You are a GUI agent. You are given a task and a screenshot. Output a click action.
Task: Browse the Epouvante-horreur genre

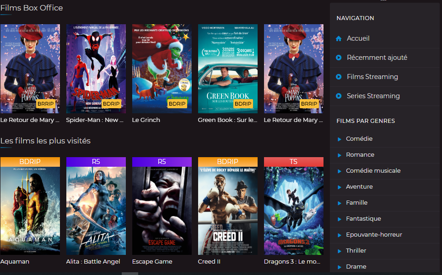374,234
